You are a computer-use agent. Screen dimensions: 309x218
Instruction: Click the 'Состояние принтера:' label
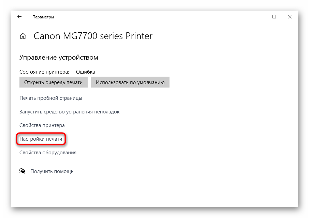[x=44, y=72]
